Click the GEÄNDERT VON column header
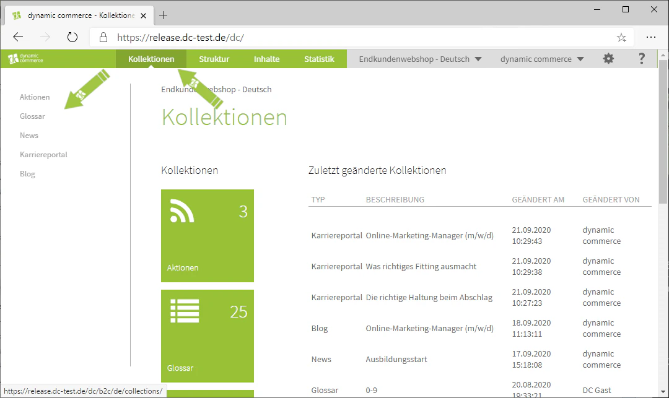 click(x=611, y=199)
